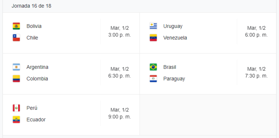
Task: Click the Bolivia flag icon
Action: (16, 26)
